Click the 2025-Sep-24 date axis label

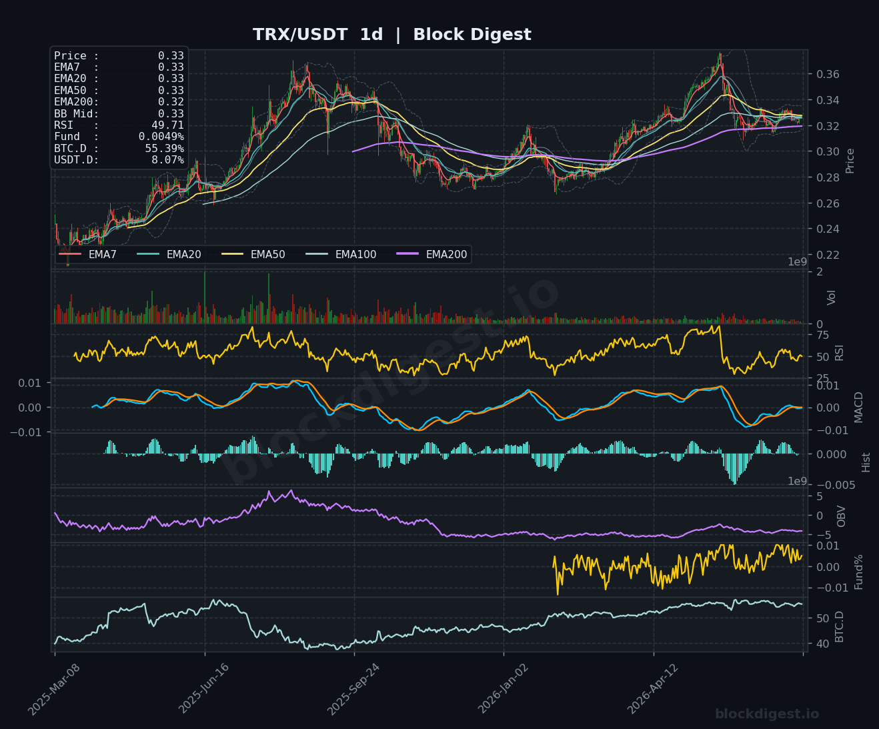tap(353, 690)
